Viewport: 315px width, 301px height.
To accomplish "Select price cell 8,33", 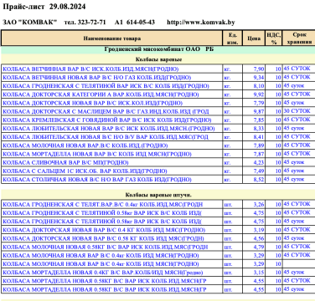I will 254,129.
